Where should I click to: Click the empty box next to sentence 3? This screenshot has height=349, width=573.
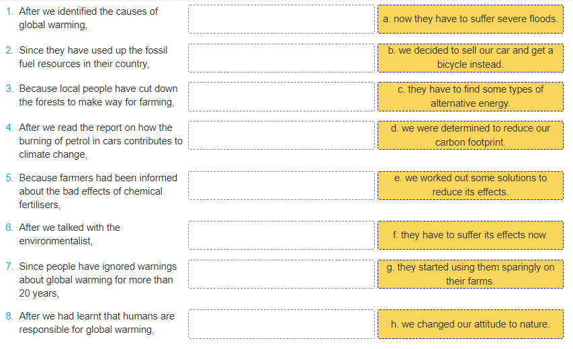(x=281, y=97)
